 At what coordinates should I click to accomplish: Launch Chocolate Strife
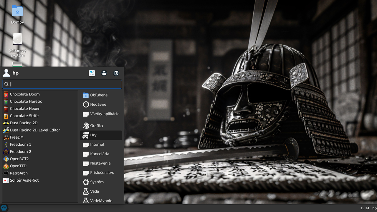click(x=40, y=116)
